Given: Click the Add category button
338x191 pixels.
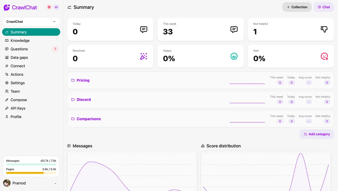Looking at the screenshot, I should pos(317,134).
